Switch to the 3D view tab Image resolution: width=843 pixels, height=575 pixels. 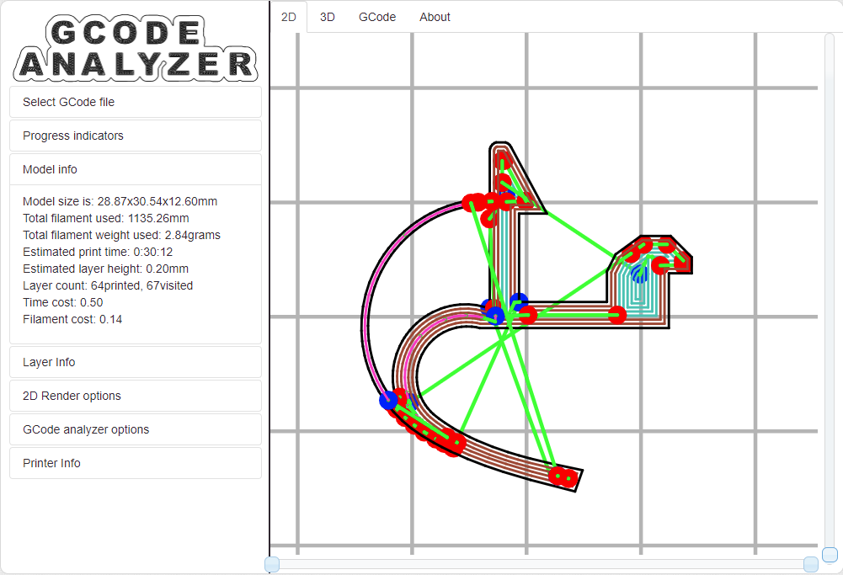(328, 17)
